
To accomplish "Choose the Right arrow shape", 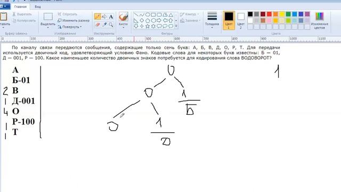I will coord(159,20).
